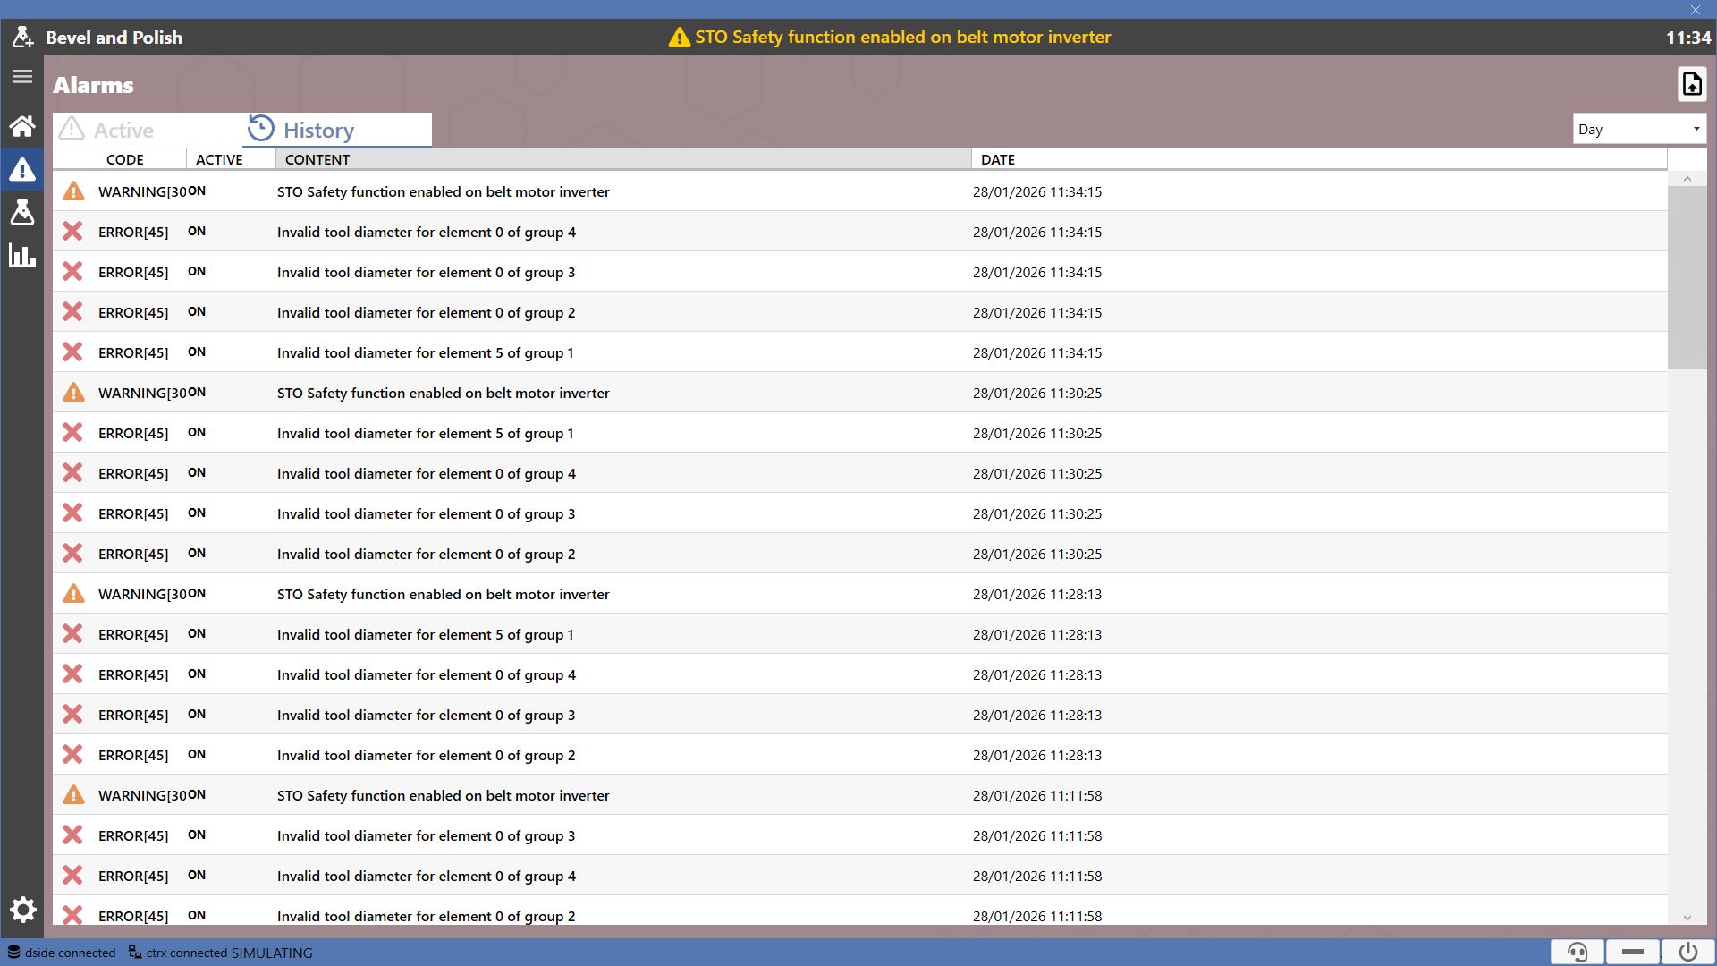The width and height of the screenshot is (1717, 966).
Task: Click the power shutdown icon
Action: (1688, 952)
